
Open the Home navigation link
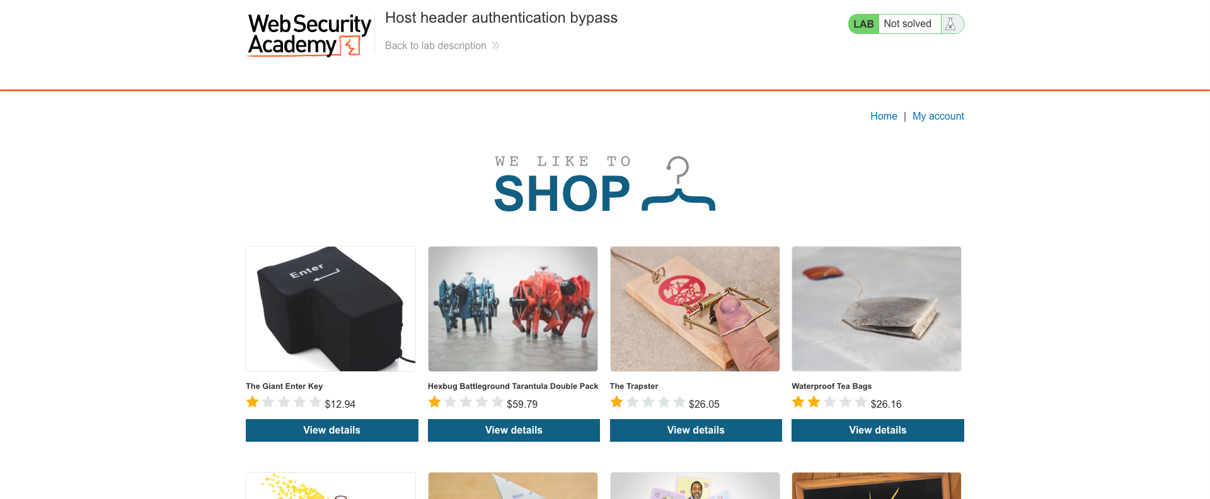pyautogui.click(x=884, y=116)
